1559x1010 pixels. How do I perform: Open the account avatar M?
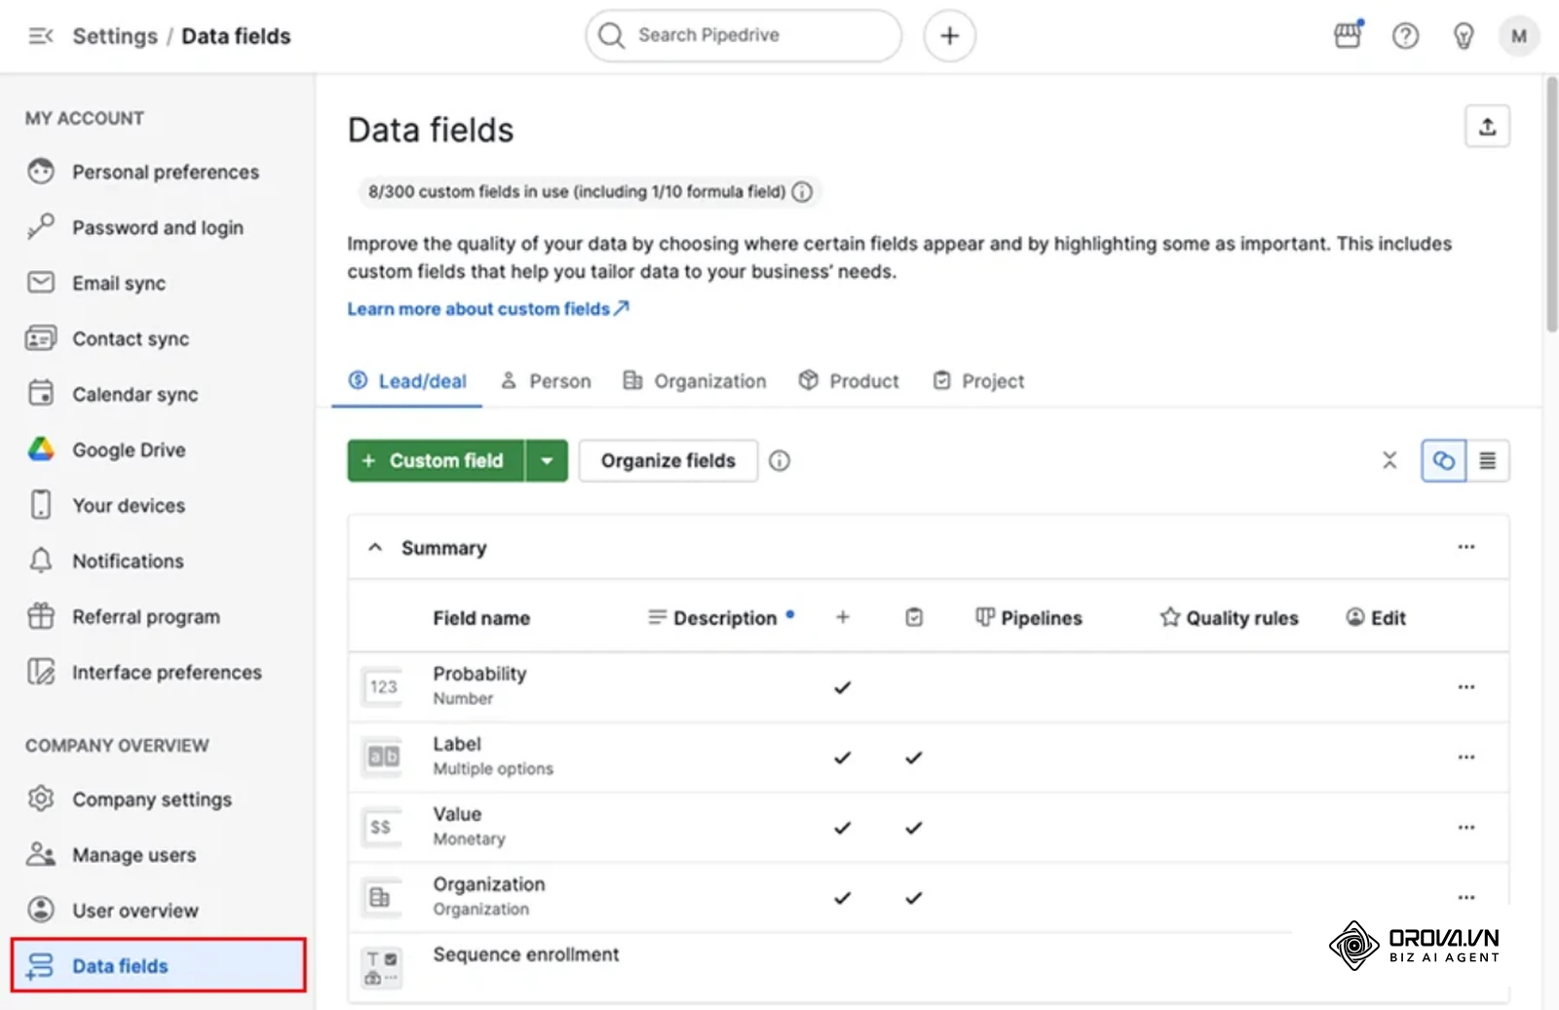1519,36
